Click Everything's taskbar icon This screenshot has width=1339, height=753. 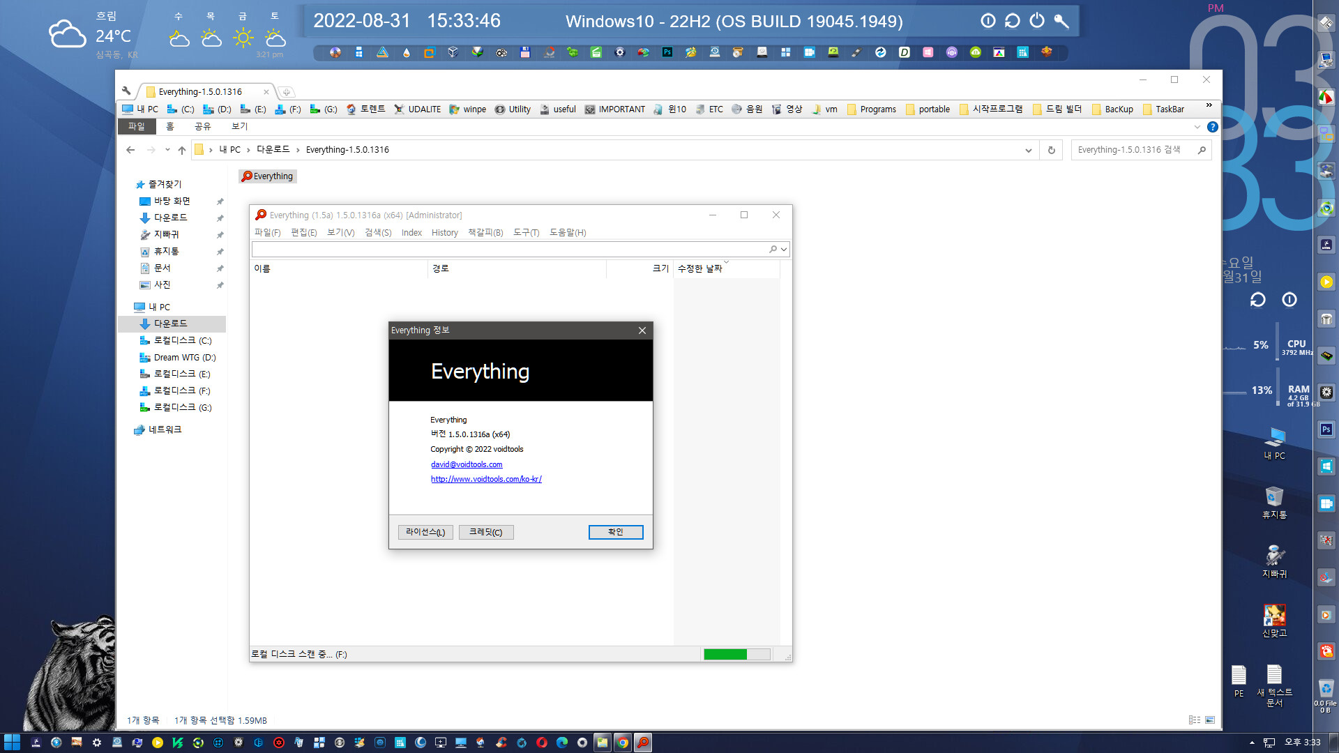[643, 743]
